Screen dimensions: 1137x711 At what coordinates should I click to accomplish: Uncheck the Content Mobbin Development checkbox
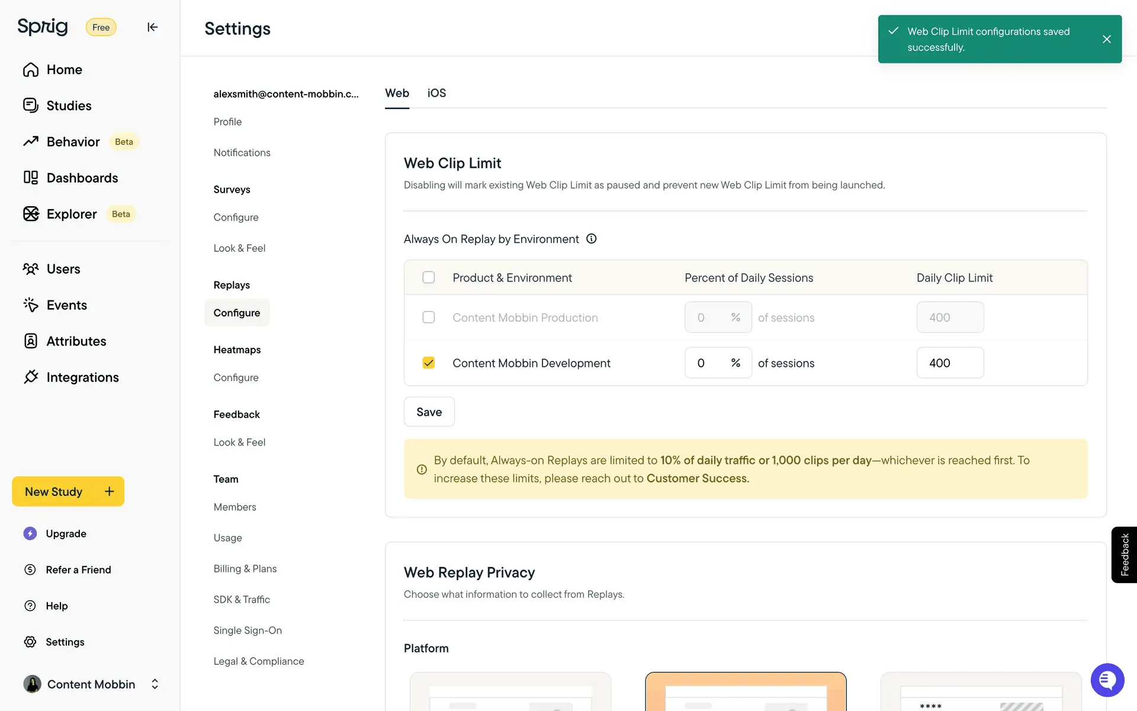428,363
